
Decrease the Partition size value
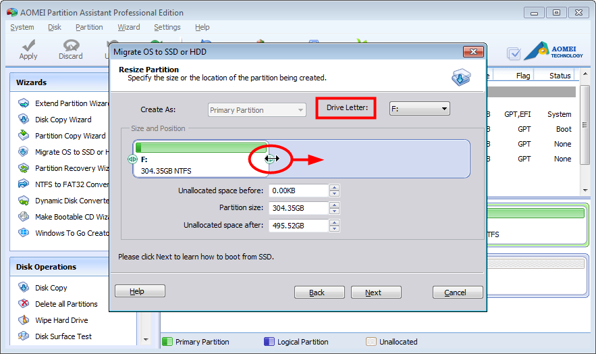(x=335, y=211)
